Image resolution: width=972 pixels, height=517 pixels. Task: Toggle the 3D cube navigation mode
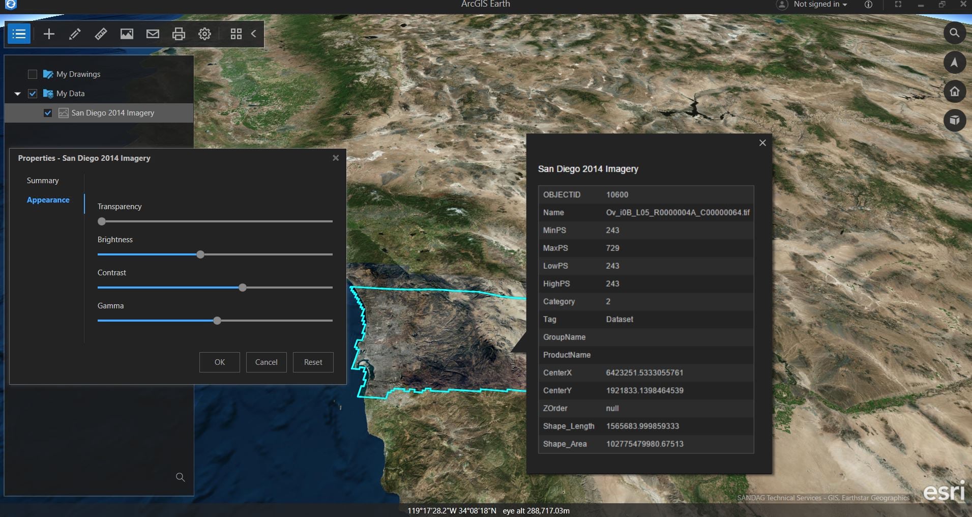(x=955, y=121)
